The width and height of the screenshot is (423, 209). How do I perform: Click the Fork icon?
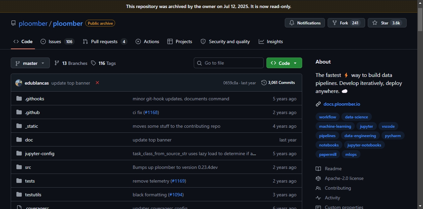[334, 23]
